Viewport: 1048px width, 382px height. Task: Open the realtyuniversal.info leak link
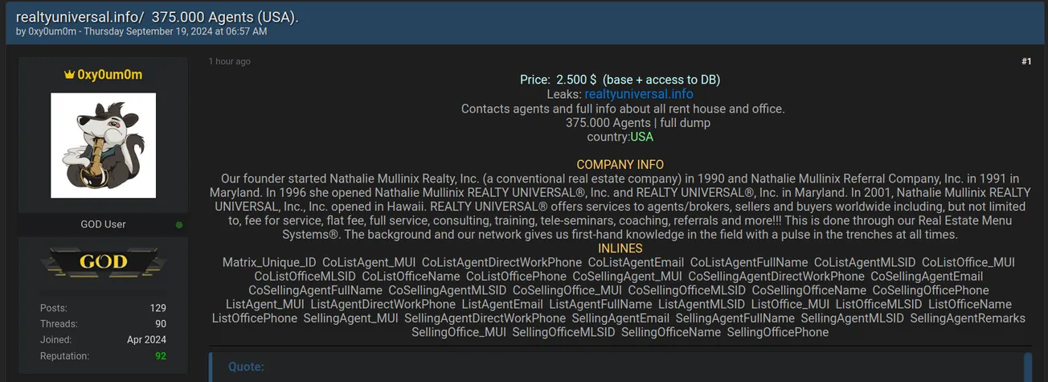[x=638, y=94]
